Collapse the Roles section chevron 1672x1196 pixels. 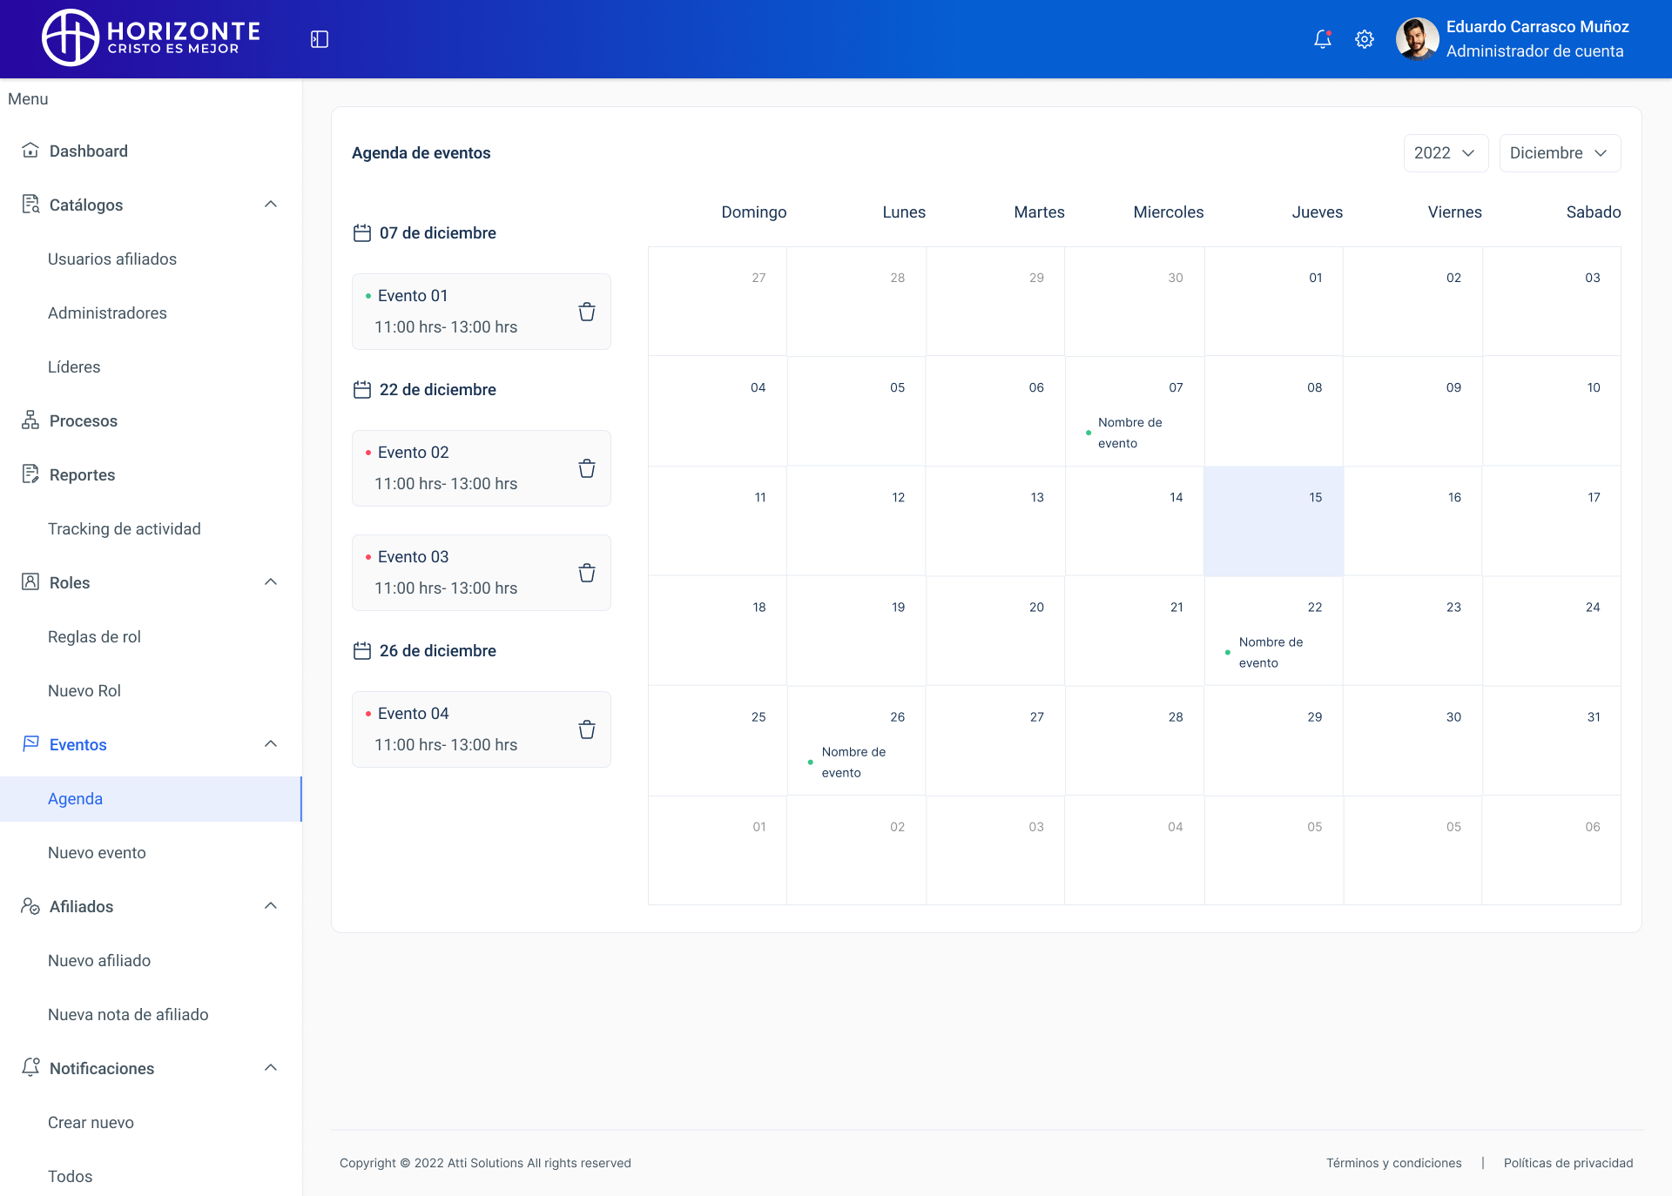pyautogui.click(x=271, y=582)
